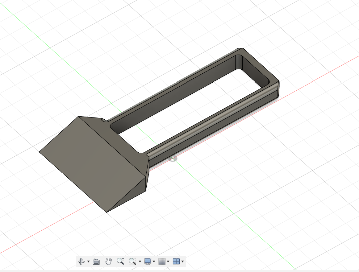Screen dimensions: 359x272
Task: Select the Orbit tool in navigation bar
Action: [x=81, y=261]
